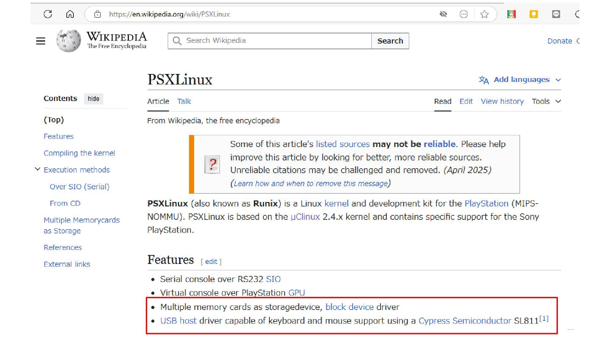Follow the Cypress Semiconductor link
This screenshot has width=610, height=343.
pos(464,321)
